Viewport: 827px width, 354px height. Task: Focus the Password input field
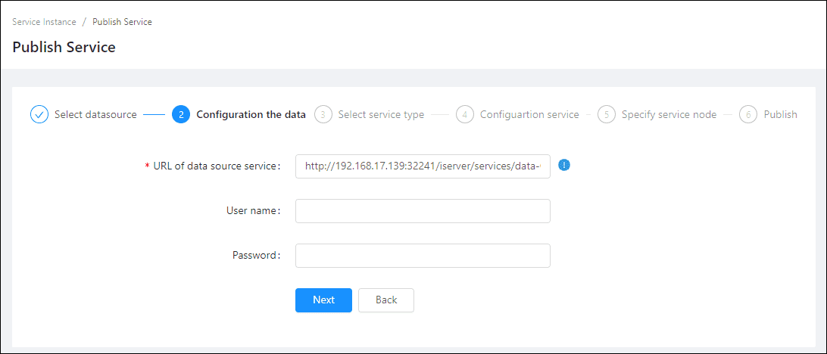423,256
